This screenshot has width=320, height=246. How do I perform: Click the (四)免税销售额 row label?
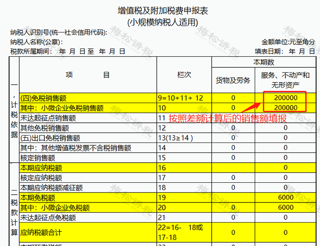(x=43, y=98)
